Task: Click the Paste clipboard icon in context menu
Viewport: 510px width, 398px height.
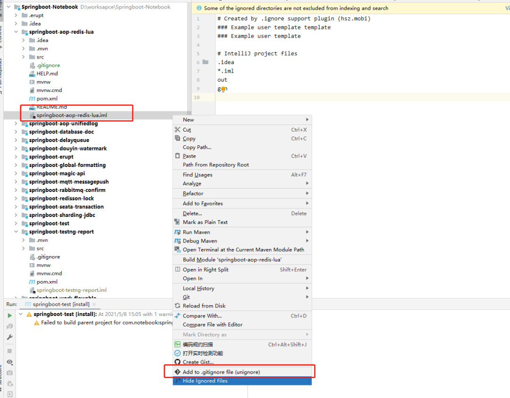Action: pos(177,156)
